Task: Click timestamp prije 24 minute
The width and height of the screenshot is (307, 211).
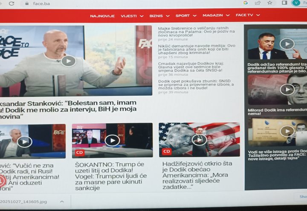Action: coord(173,39)
